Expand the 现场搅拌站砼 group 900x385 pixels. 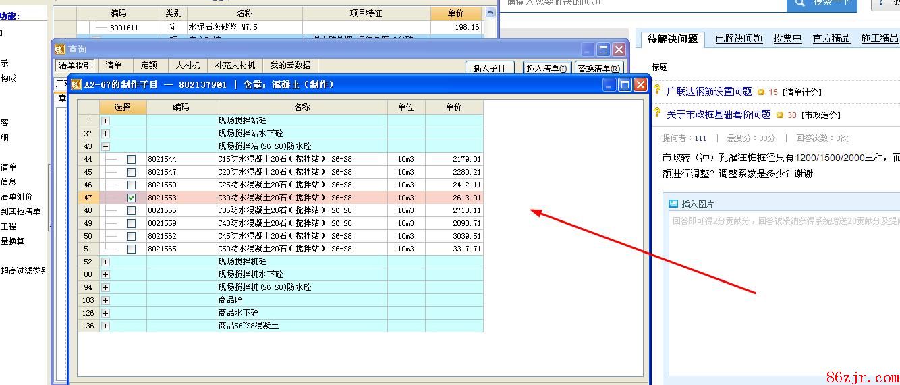pyautogui.click(x=105, y=121)
